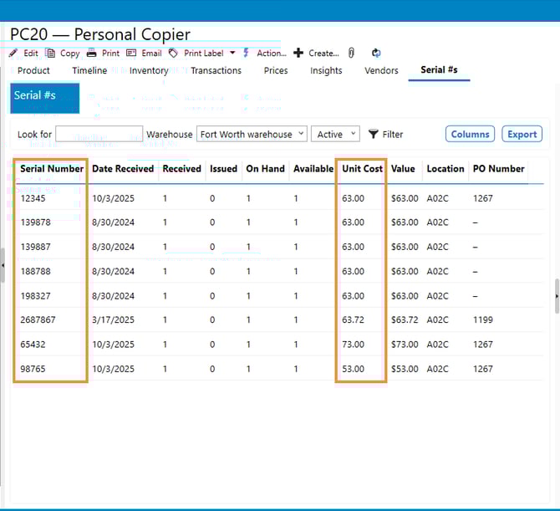The width and height of the screenshot is (560, 511).
Task: Expand the Print Label dropdown arrow
Action: tap(232, 53)
